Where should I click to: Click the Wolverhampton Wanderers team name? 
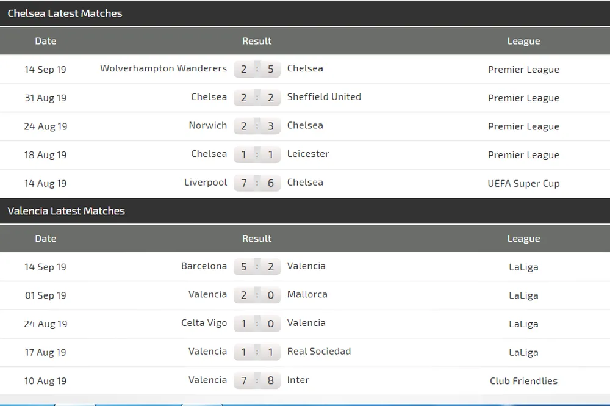point(163,68)
